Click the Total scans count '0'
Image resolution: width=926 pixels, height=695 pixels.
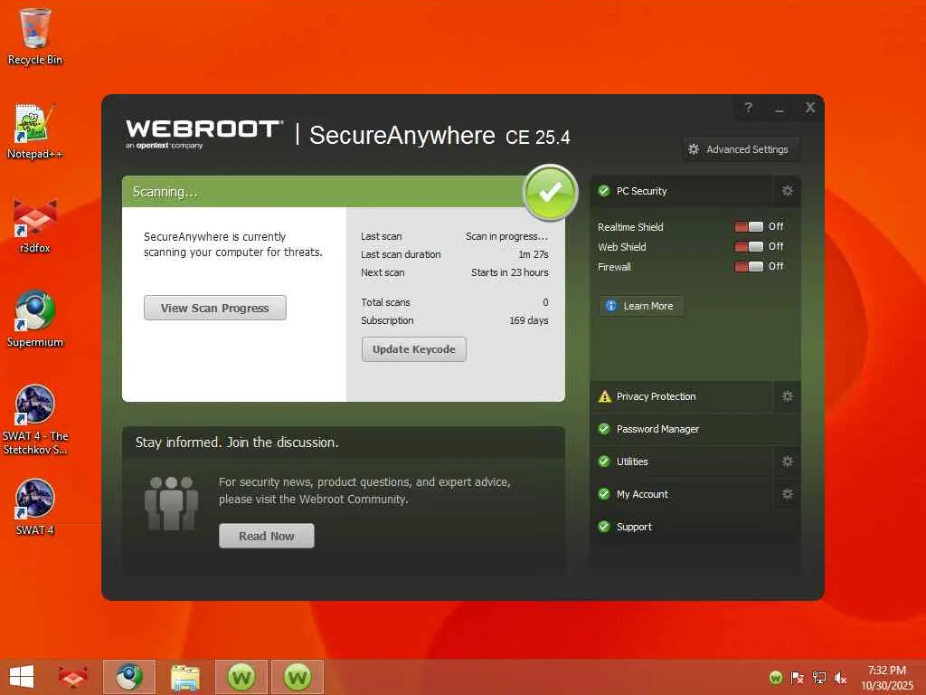point(545,302)
